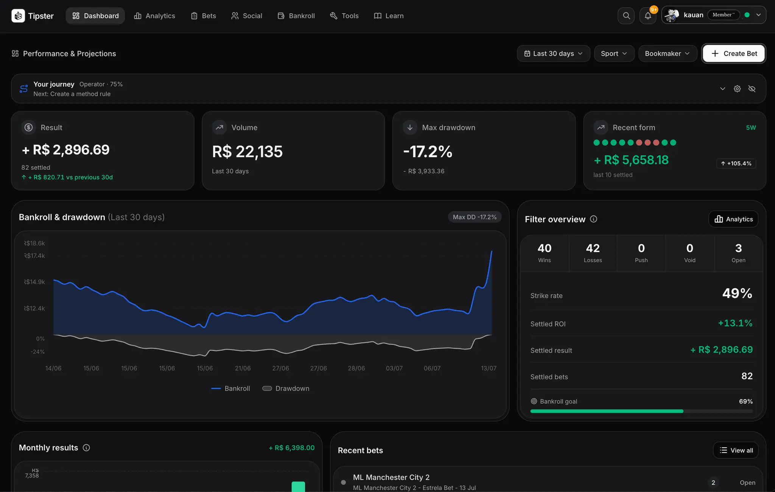Screen dimensions: 775x492
Task: Expand the Your journey chevron
Action: 722,89
